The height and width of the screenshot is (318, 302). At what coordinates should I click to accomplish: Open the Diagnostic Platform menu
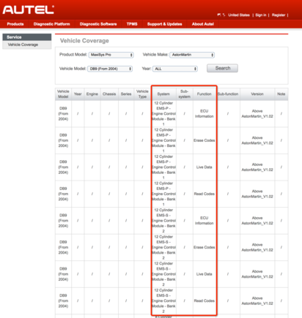coord(51,24)
